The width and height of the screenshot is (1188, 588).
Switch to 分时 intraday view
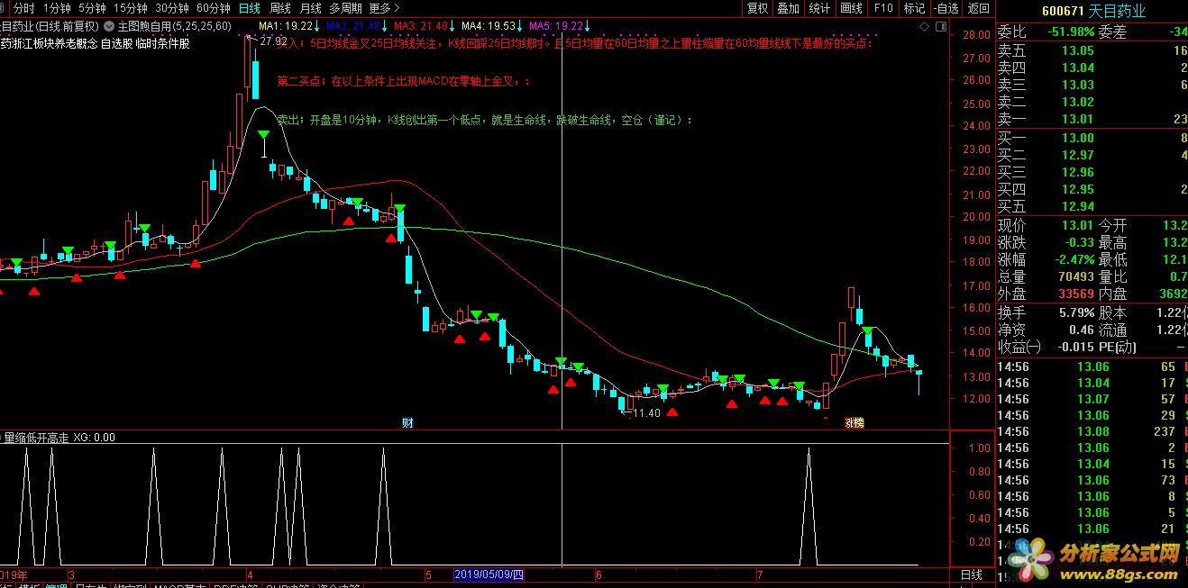(x=23, y=8)
